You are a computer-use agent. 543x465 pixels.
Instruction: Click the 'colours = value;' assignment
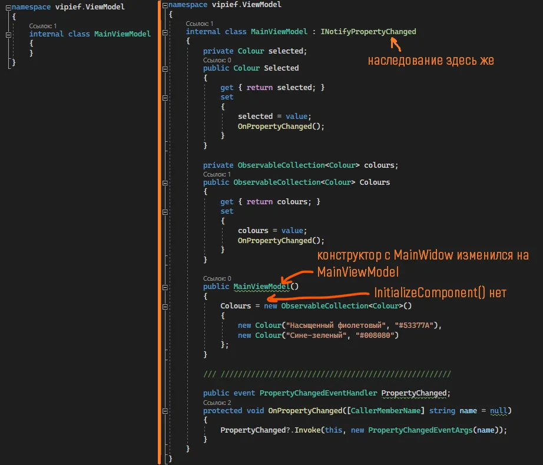(272, 231)
